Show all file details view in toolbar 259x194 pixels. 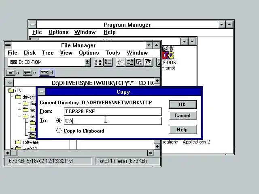108,62
